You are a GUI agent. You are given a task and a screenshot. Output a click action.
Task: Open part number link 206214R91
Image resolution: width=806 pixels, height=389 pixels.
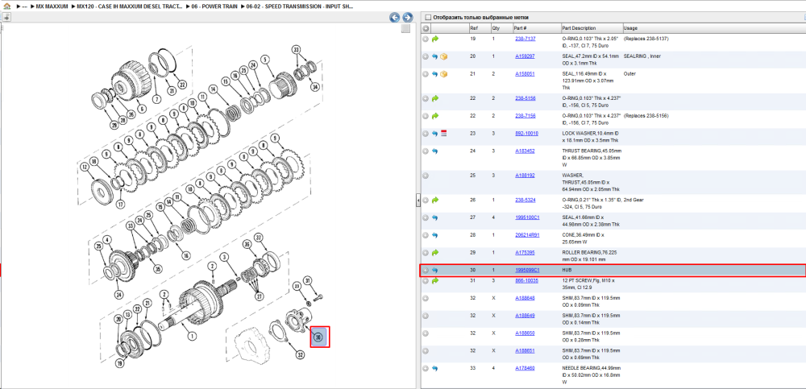coord(527,235)
